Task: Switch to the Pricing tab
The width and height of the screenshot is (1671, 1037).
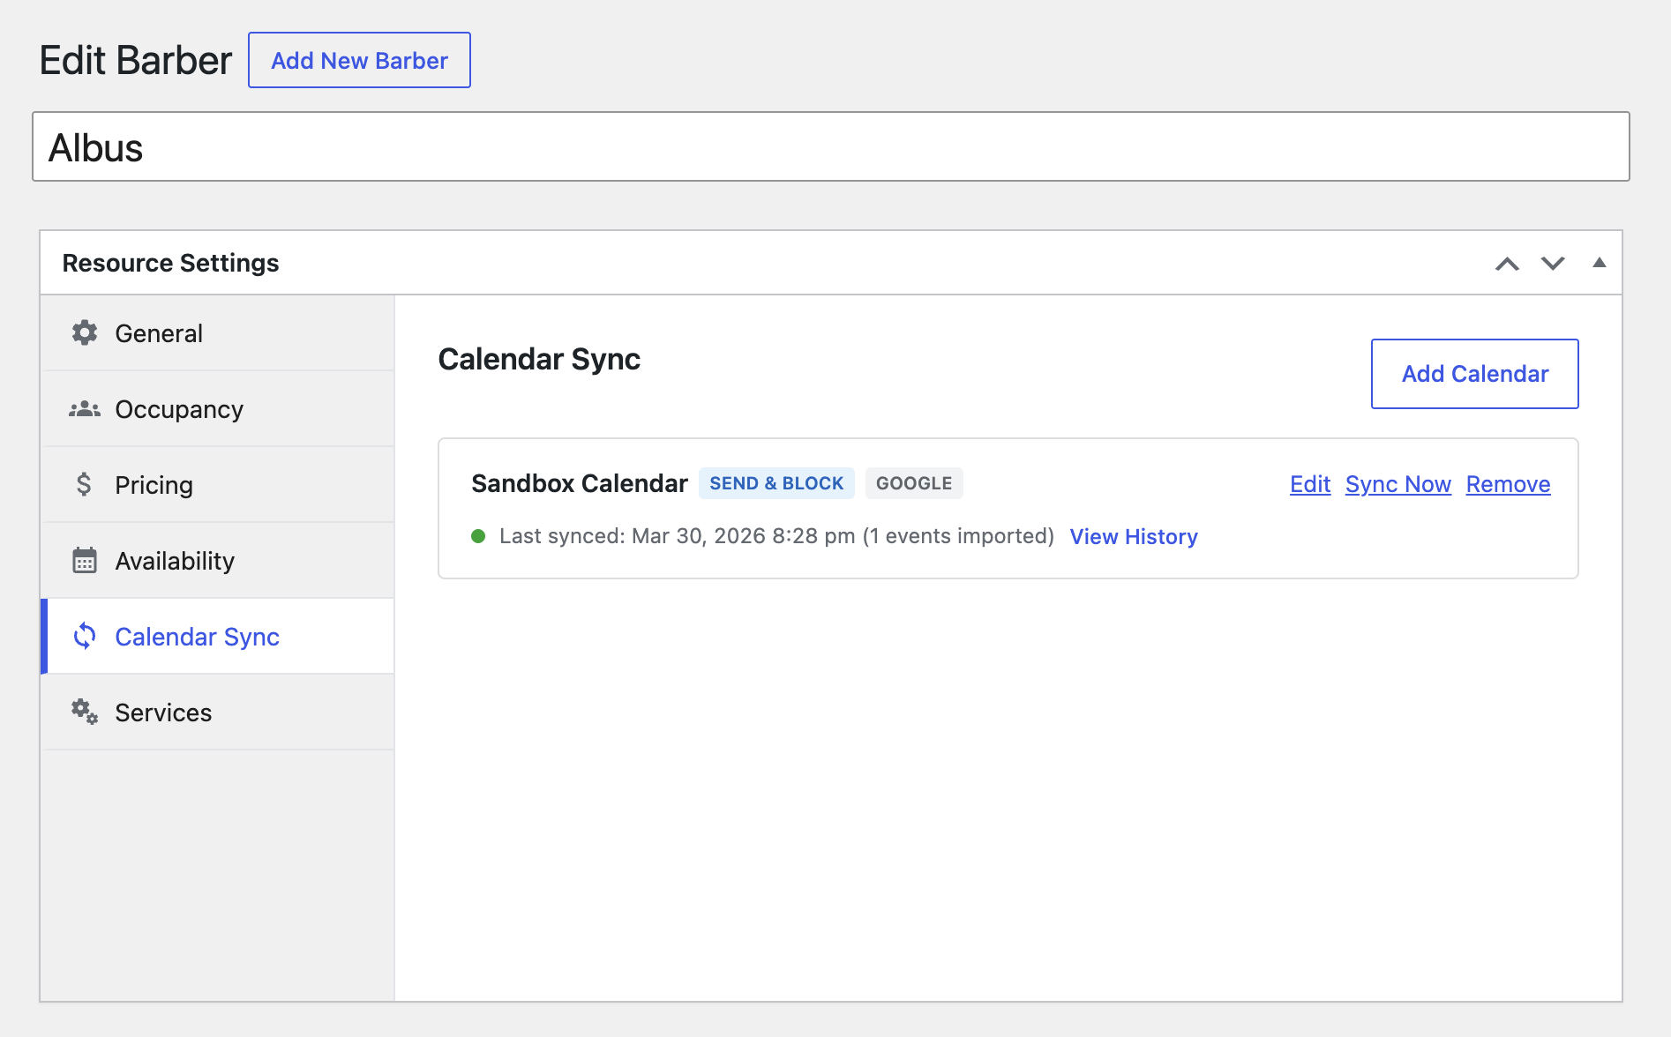Action: (154, 485)
